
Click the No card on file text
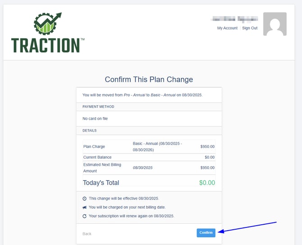[95, 118]
